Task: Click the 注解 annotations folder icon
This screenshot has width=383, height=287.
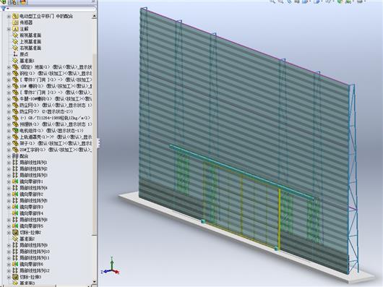Action: click(15, 29)
